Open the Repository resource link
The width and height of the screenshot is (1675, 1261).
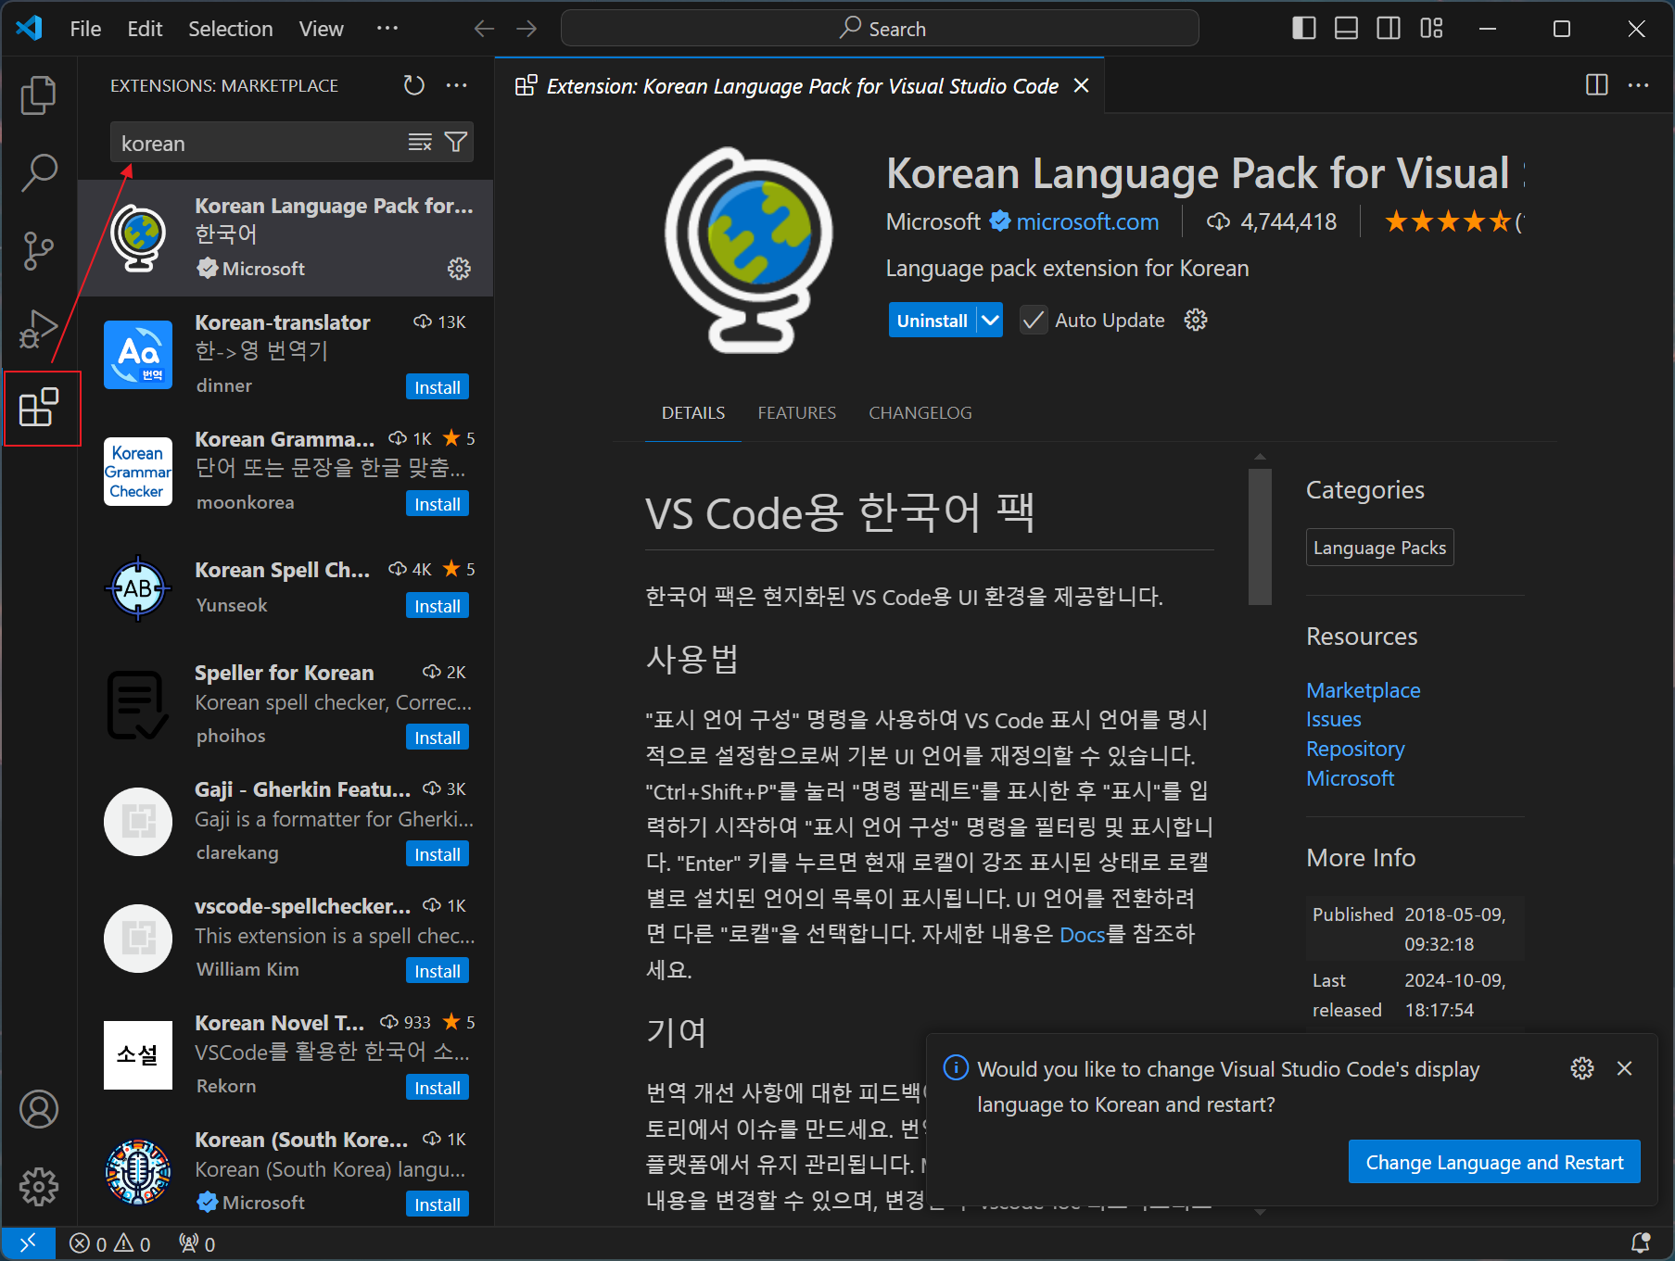pyautogui.click(x=1355, y=749)
